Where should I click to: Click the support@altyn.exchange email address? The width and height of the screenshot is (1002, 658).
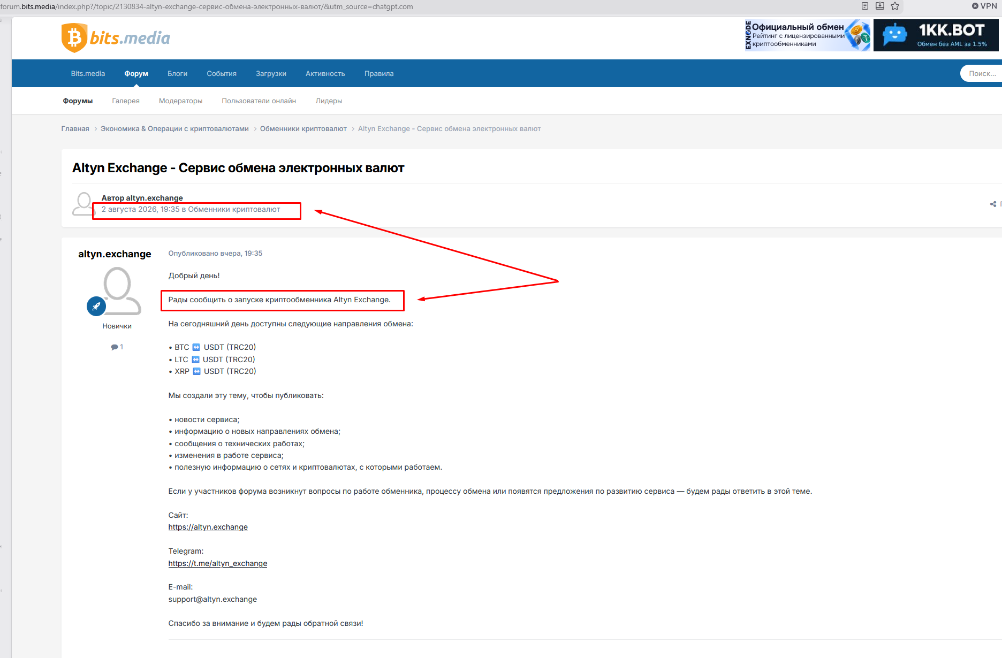tap(212, 600)
